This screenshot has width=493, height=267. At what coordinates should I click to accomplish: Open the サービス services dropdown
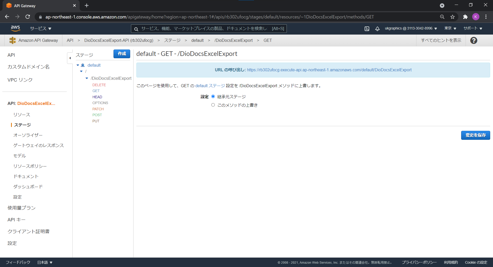pos(41,28)
